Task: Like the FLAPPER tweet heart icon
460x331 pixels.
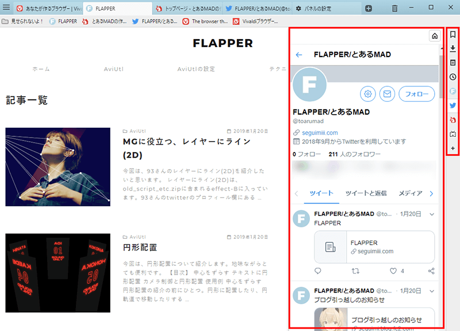Action: (393, 271)
